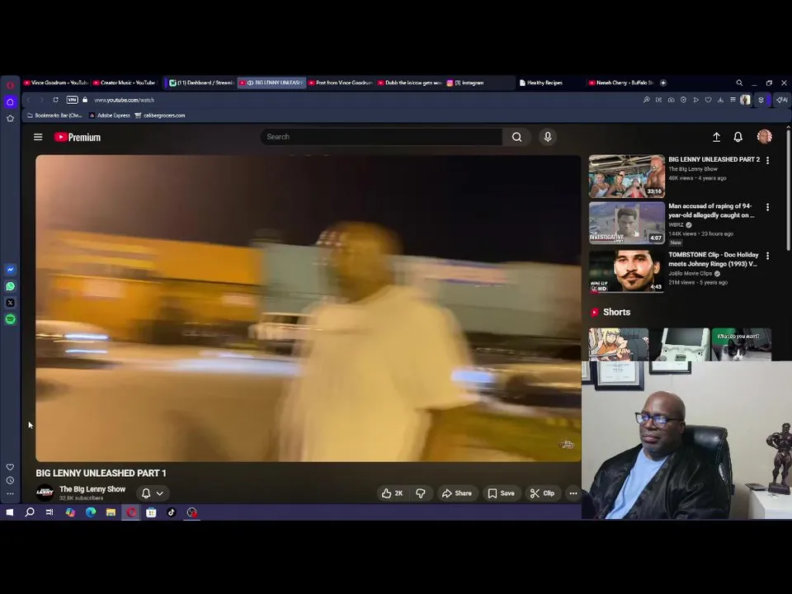Viewport: 792px width, 594px height.
Task: Open calibergrocers.com bookmark
Action: point(159,115)
